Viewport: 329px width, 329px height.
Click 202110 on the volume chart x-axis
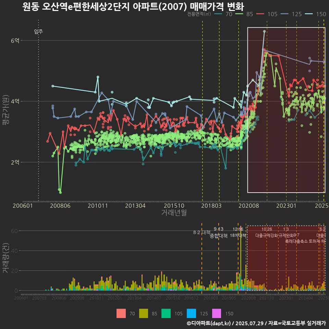(x=267, y=298)
